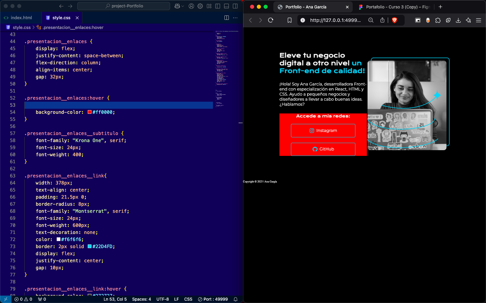Image resolution: width=486 pixels, height=303 pixels.
Task: Click the Instagram link button on the page
Action: pos(323,131)
